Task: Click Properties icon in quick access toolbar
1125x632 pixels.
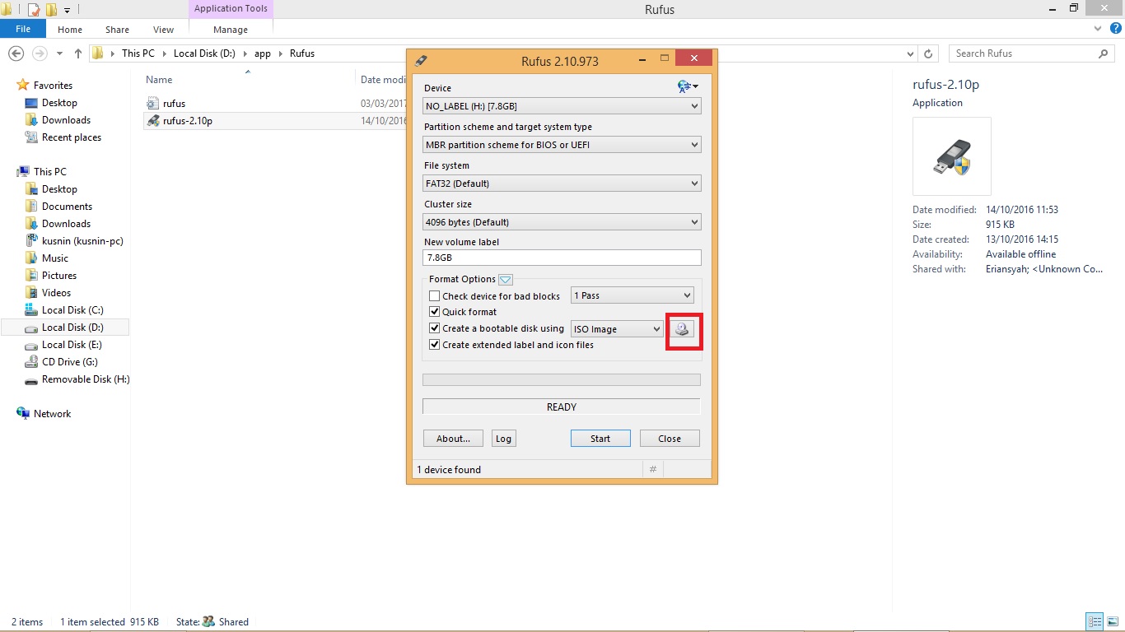Action: pos(34,10)
